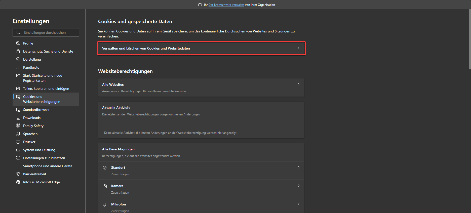Click the Microsoft Edge logo icon
Screen dimensions: 471x213
coord(18,182)
